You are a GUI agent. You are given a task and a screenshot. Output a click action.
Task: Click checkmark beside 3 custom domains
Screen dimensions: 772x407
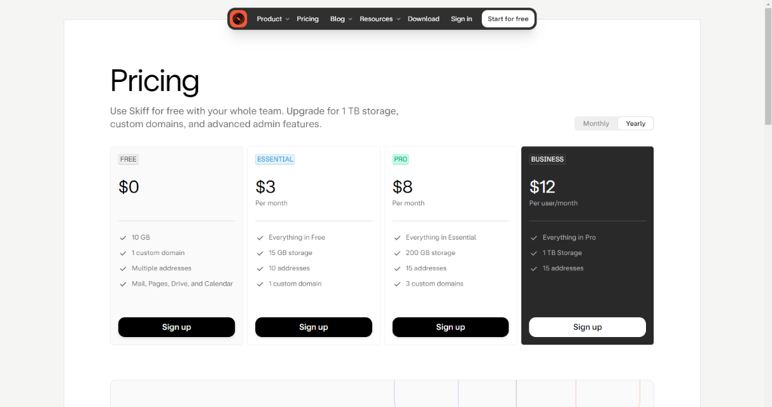coord(397,284)
